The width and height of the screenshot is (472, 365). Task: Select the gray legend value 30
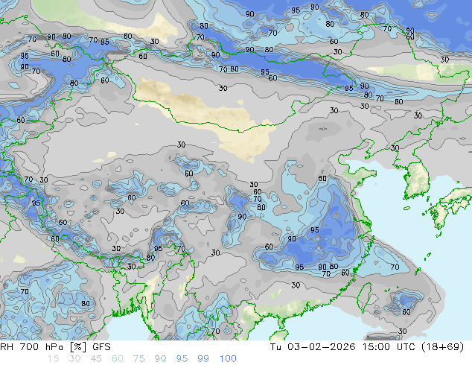(x=74, y=359)
